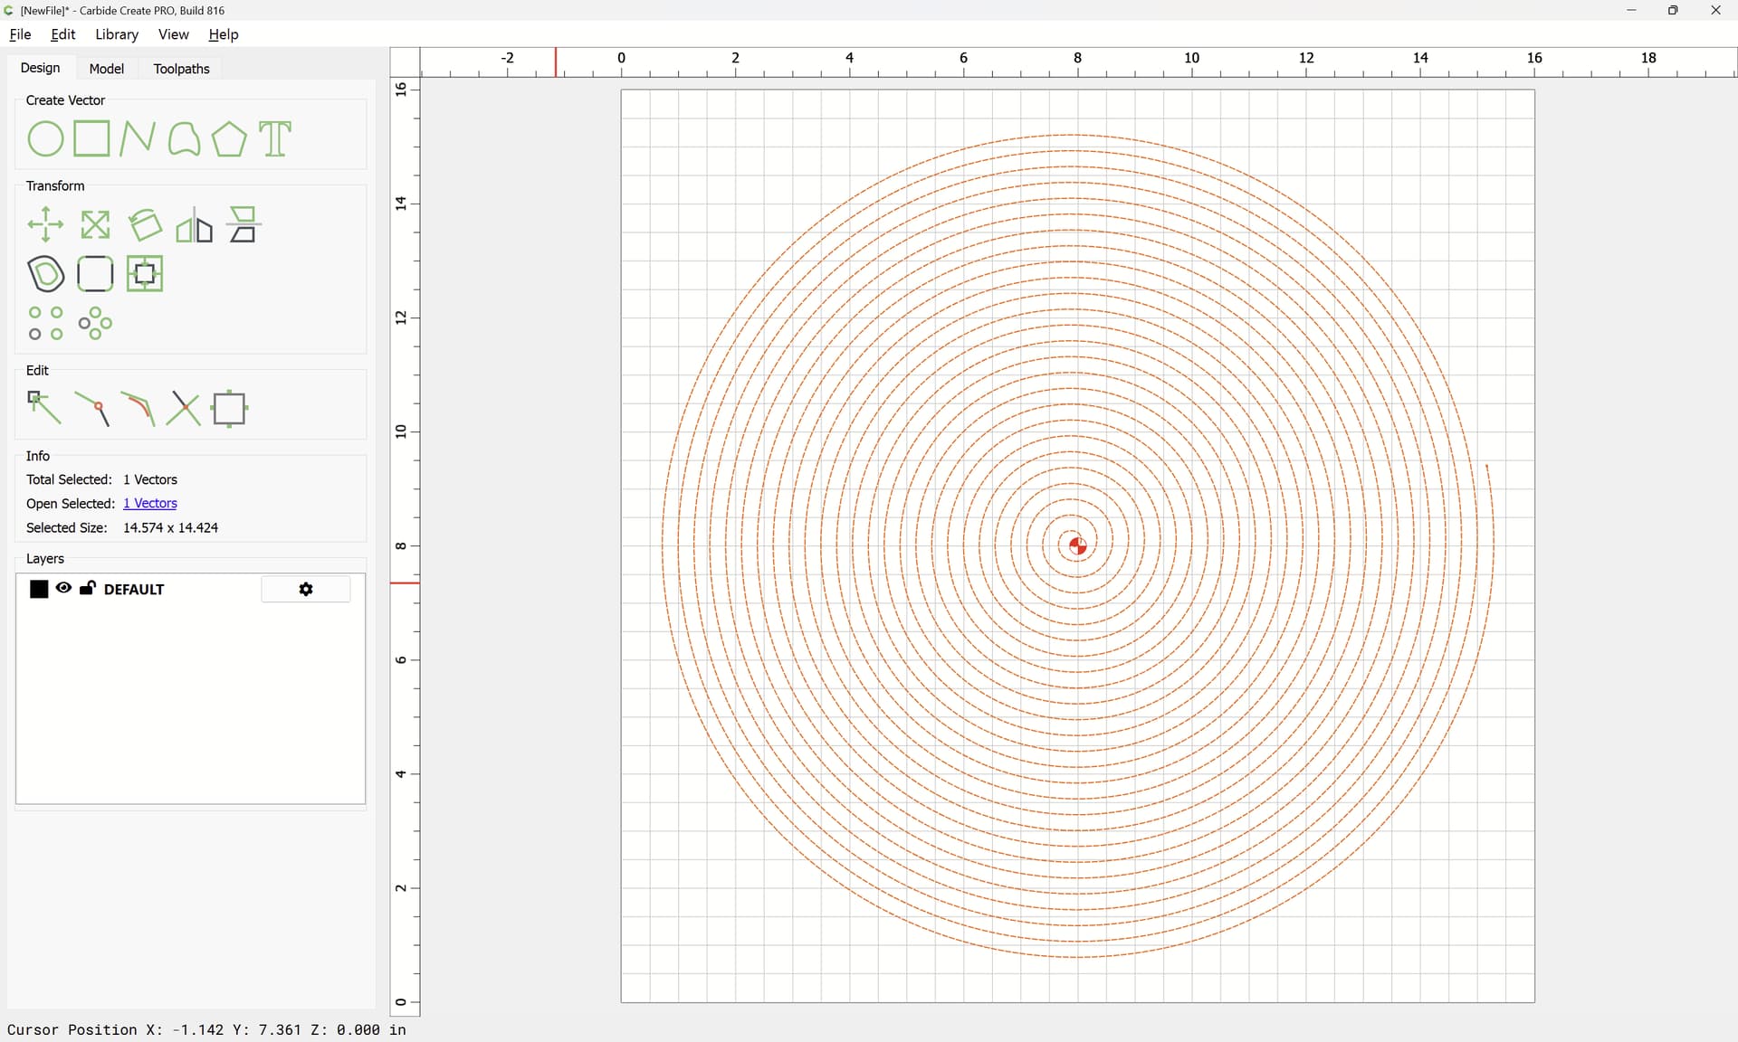Open the black DEFAULT layer color swatch
Image resolution: width=1738 pixels, height=1042 pixels.
(39, 590)
